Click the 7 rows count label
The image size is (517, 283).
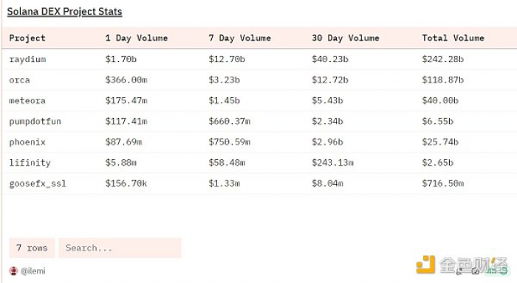[x=32, y=248]
